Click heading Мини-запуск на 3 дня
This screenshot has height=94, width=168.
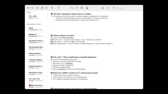(x=64, y=36)
